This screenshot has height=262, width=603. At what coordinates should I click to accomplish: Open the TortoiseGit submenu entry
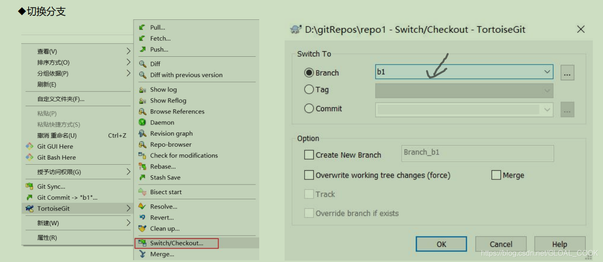[x=78, y=208]
